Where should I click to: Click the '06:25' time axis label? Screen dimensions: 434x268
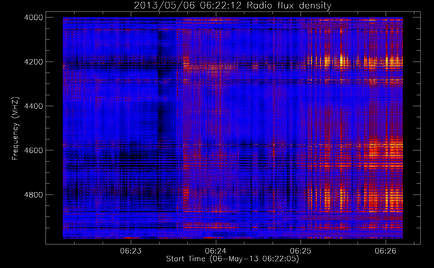(x=301, y=251)
